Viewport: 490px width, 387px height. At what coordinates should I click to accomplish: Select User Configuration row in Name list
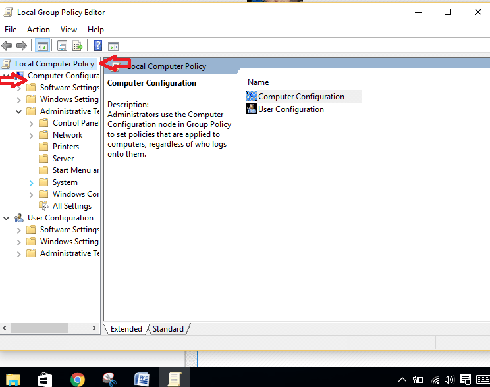pos(304,109)
